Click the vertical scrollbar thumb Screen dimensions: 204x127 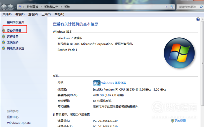tap(203, 63)
